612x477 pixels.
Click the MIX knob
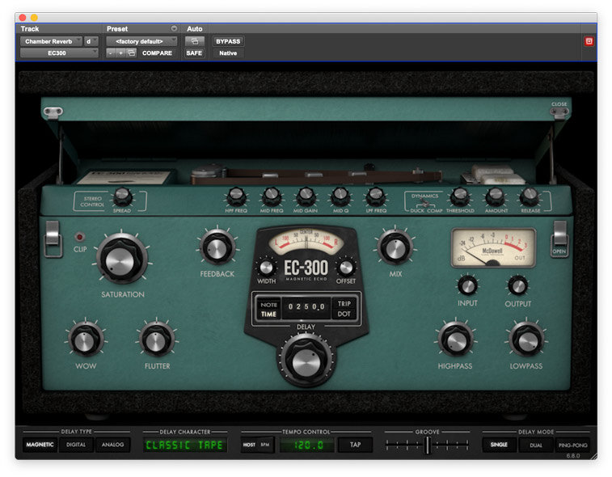pos(395,248)
